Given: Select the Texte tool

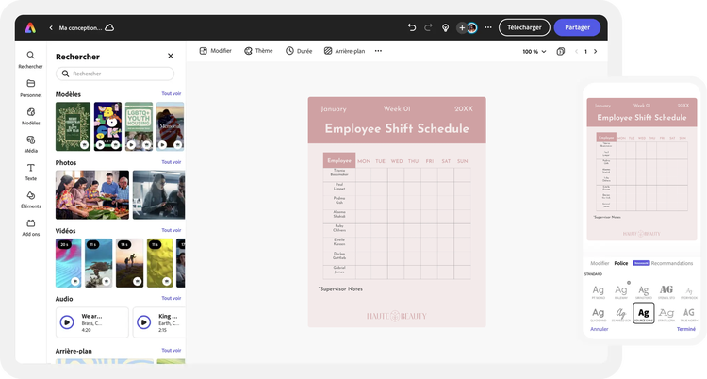Looking at the screenshot, I should [30, 170].
